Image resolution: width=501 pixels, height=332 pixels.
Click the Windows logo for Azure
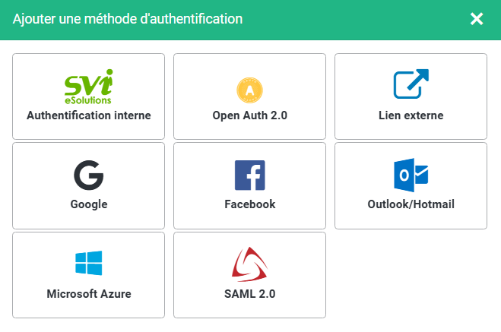tap(88, 263)
